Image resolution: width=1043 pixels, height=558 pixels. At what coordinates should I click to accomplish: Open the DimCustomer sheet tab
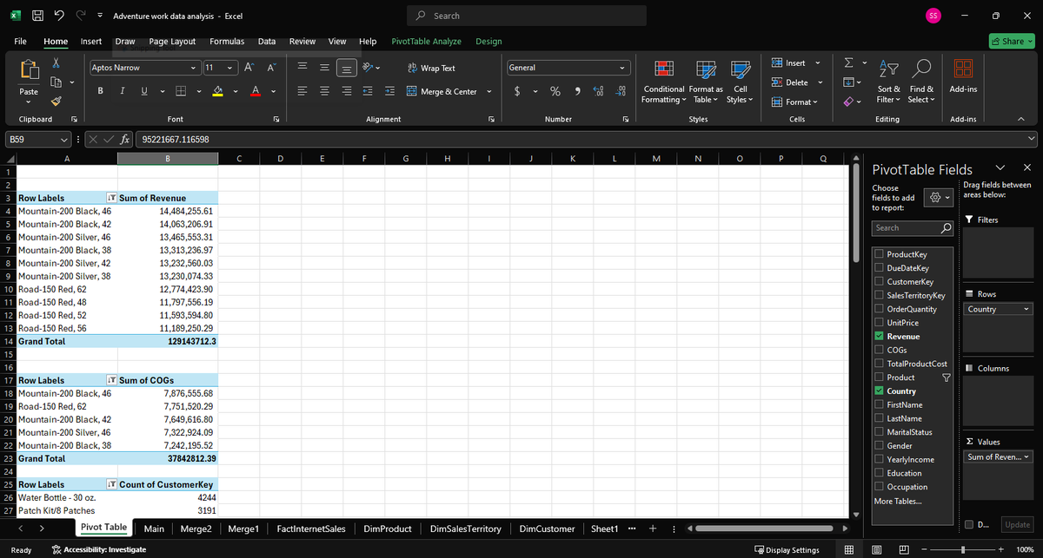pos(546,528)
